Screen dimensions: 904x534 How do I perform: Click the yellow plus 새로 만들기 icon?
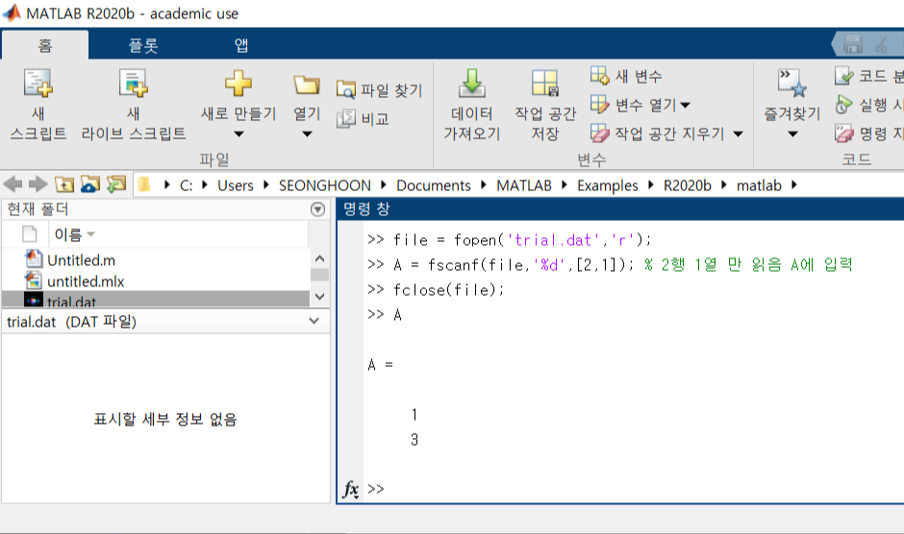[239, 84]
